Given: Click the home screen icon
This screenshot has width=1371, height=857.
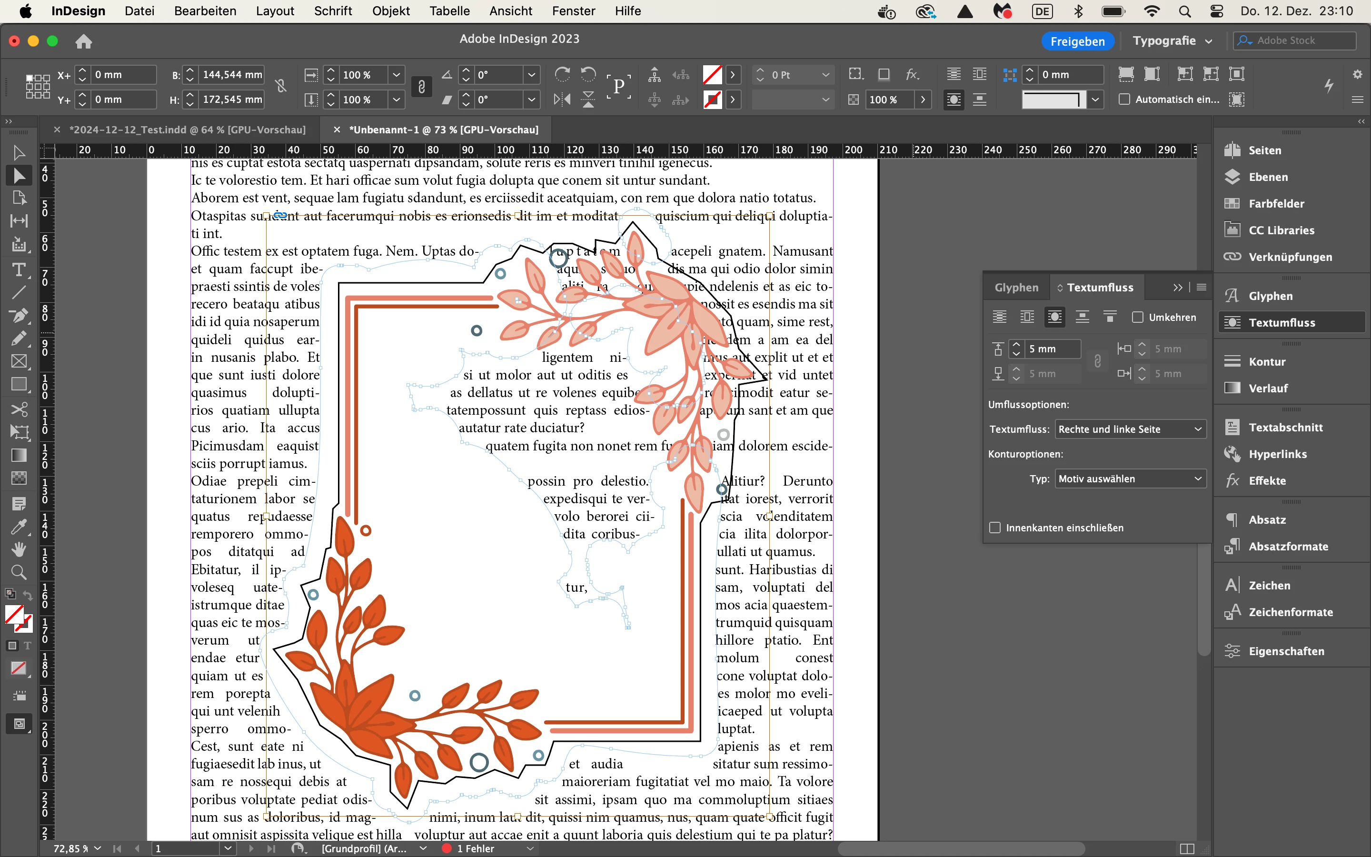Looking at the screenshot, I should pyautogui.click(x=83, y=41).
